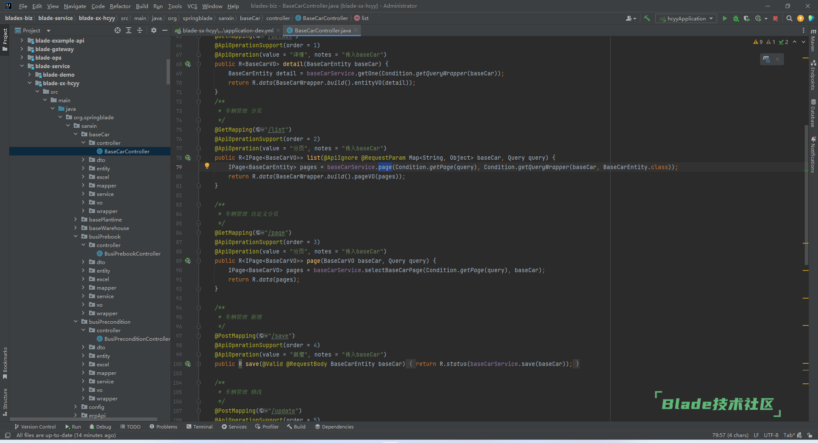Screen dimensions: 818x443
Task: Click the line 100 gutter endpoint icon
Action: coord(188,364)
